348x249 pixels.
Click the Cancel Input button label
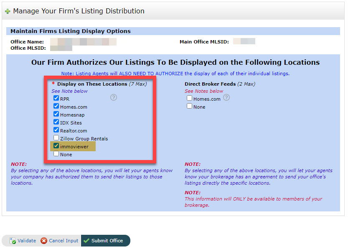point(64,241)
